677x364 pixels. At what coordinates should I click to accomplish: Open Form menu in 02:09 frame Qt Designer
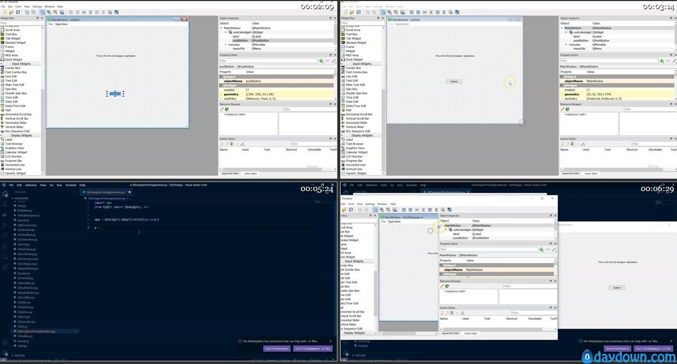click(x=18, y=6)
